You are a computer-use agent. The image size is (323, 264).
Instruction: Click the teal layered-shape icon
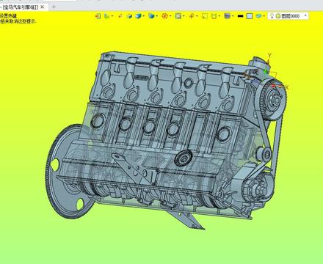[x=258, y=16]
